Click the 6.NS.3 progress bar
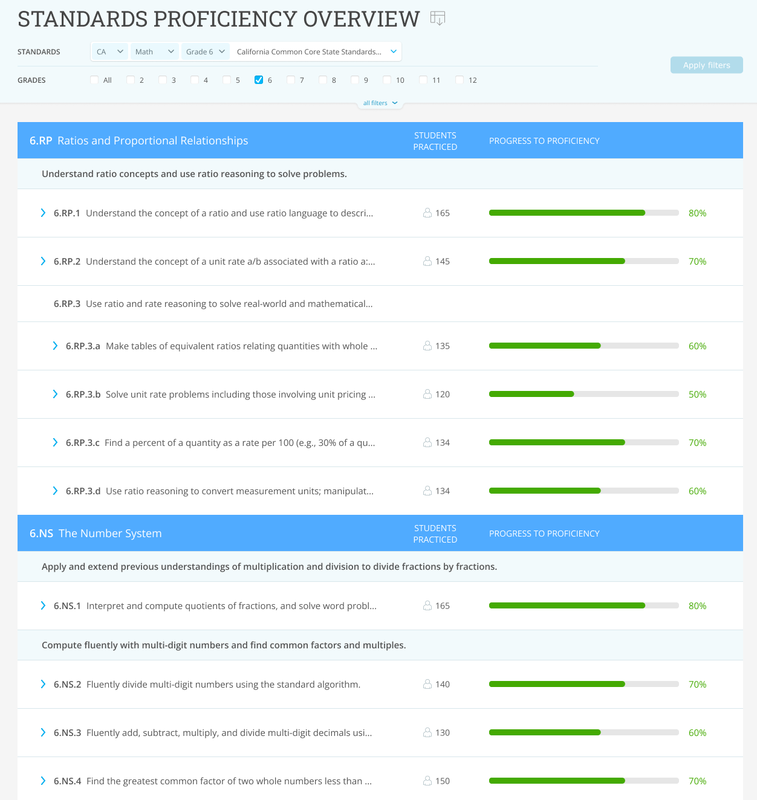 tap(584, 732)
